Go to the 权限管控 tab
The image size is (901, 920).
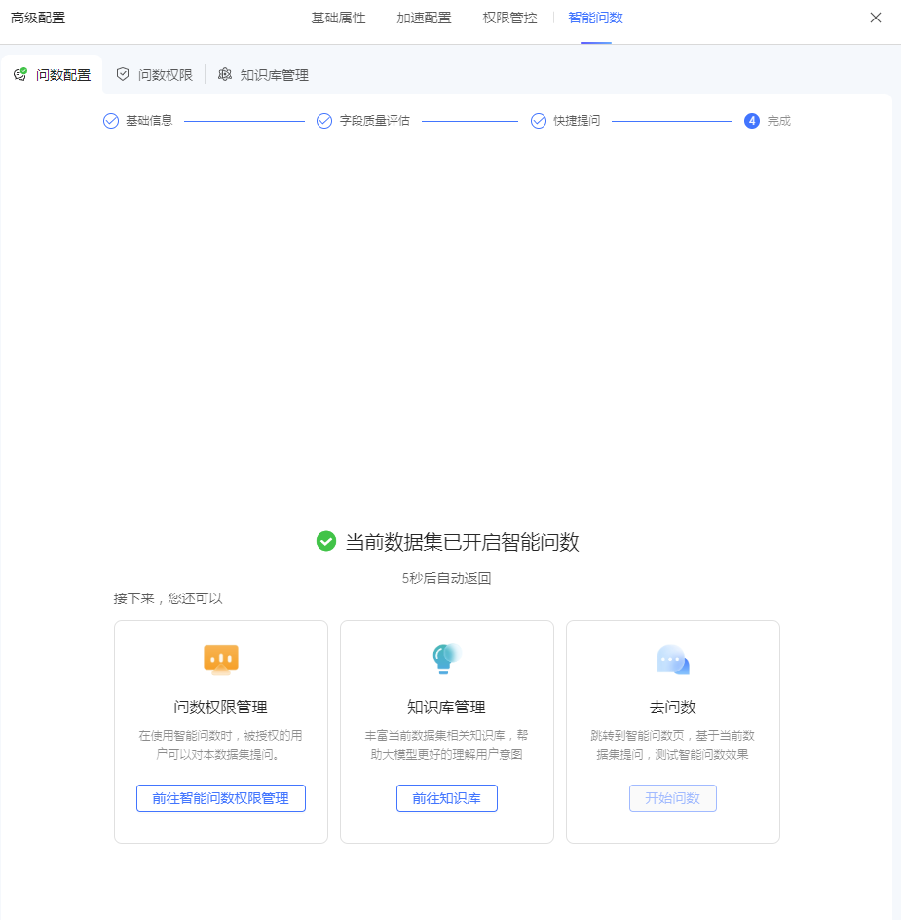click(509, 19)
